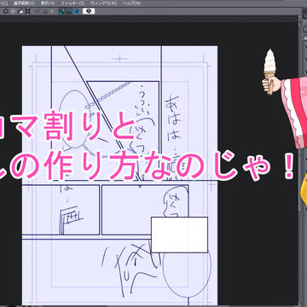The width and height of the screenshot is (307, 307).
Task: Toggle Snap to Ruler icon
Action: [x=61, y=11]
